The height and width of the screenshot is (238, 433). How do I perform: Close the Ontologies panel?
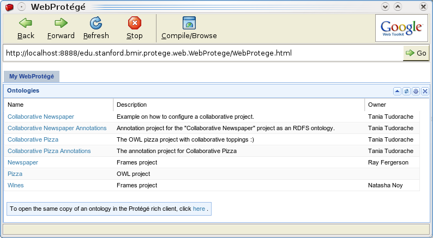pos(425,91)
